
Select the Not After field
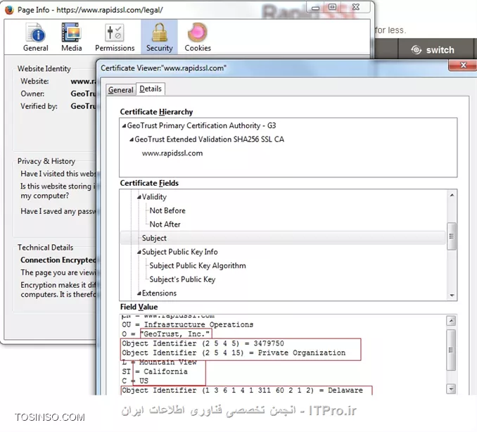[165, 224]
